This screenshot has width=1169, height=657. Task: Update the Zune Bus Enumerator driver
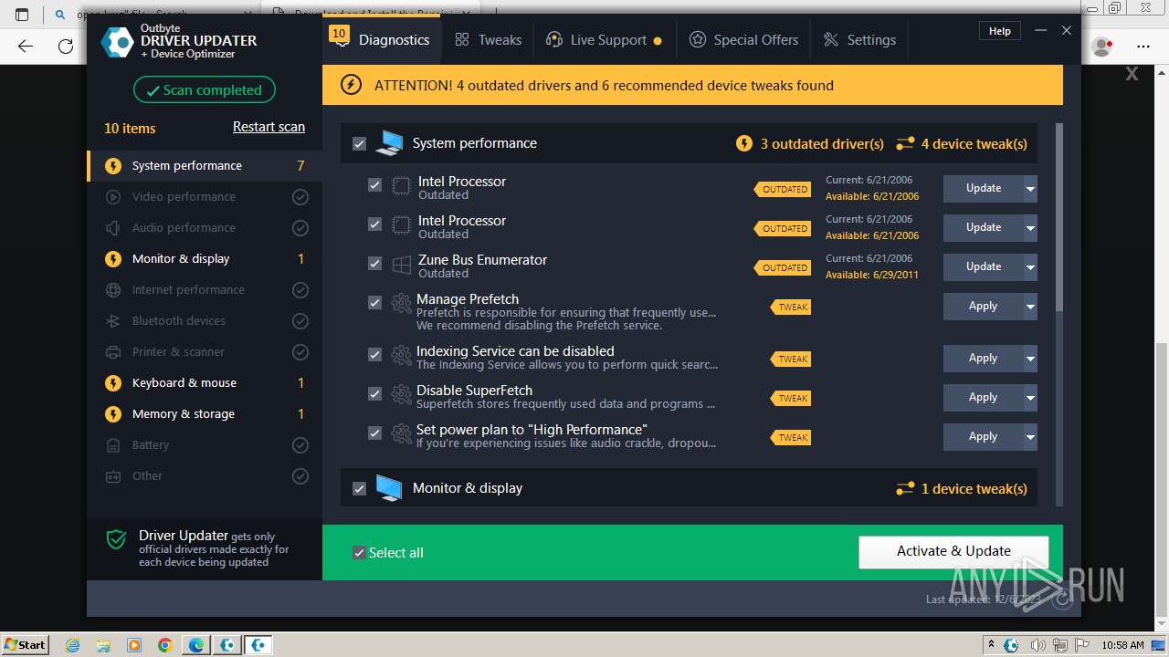click(x=984, y=267)
